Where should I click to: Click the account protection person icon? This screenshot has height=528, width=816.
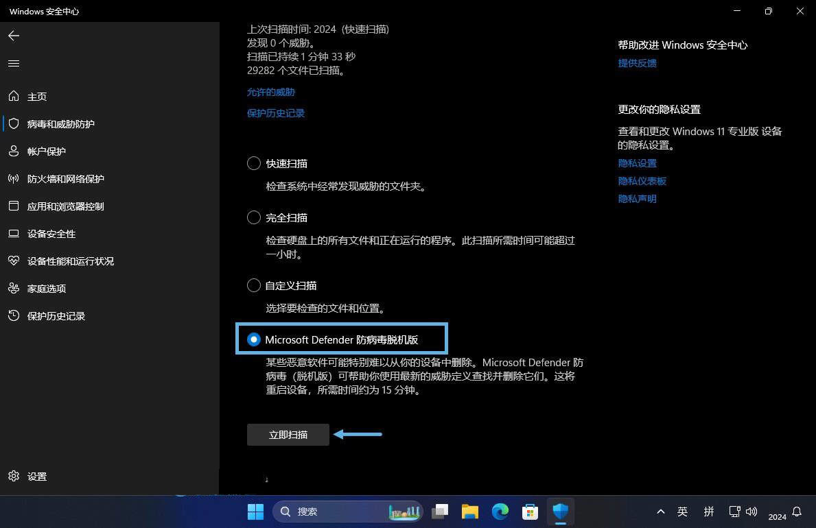coord(14,152)
